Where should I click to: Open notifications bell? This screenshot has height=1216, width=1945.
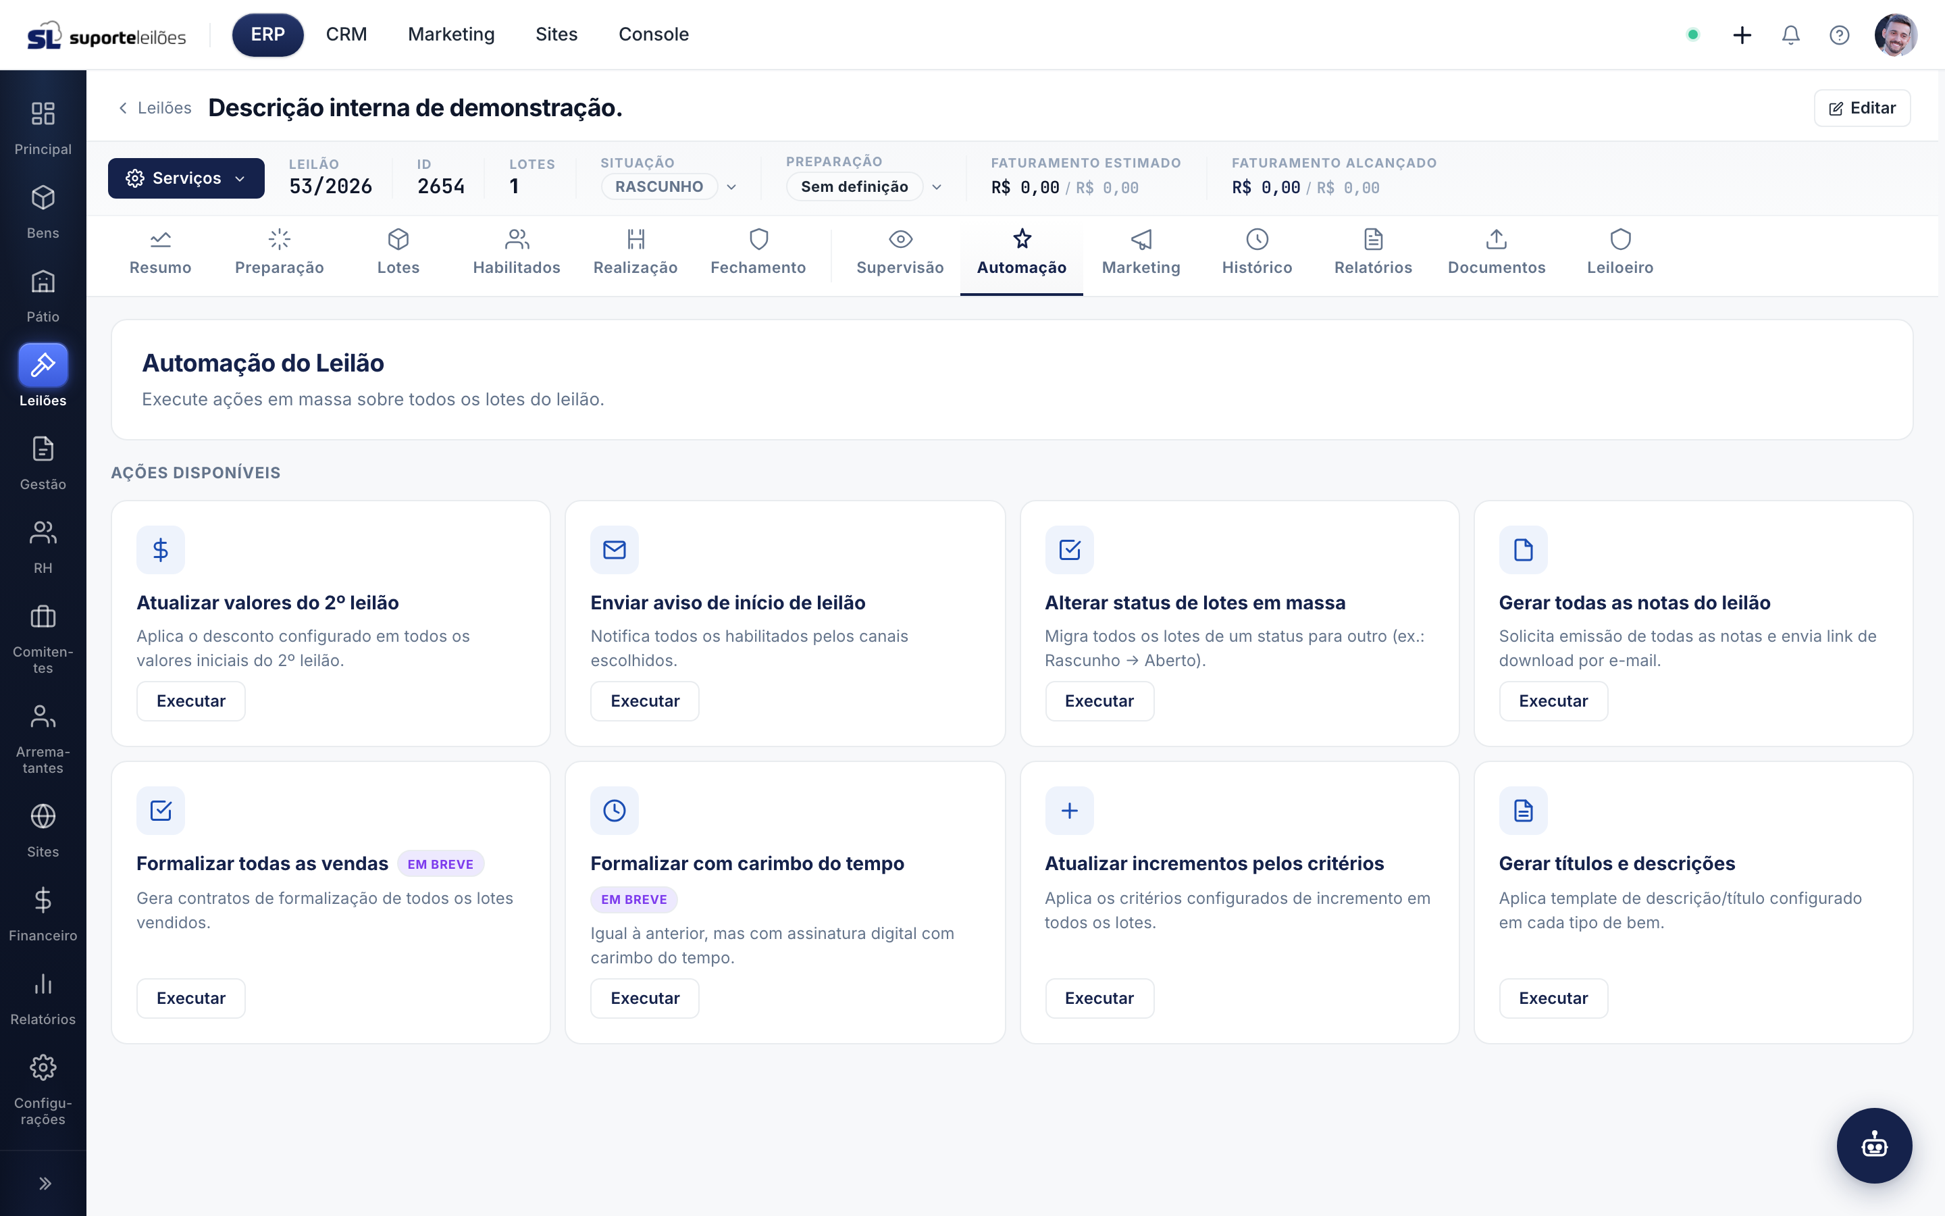[1791, 34]
